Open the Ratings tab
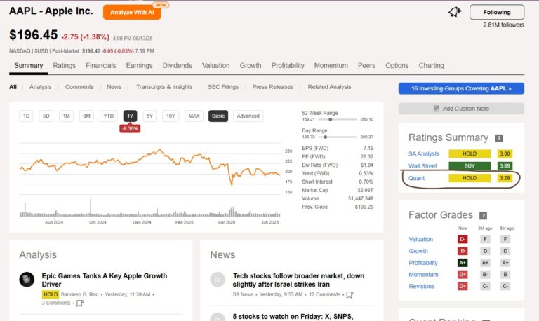 click(x=65, y=66)
